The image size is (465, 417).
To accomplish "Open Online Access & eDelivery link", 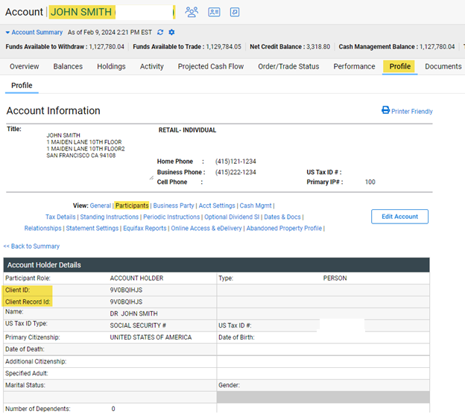I will tap(206, 229).
